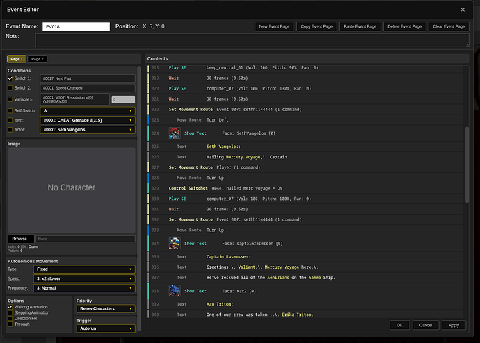Open the Actor Seth Vangelos dropdown
Viewport: 480px width, 343px height.
(x=88, y=130)
